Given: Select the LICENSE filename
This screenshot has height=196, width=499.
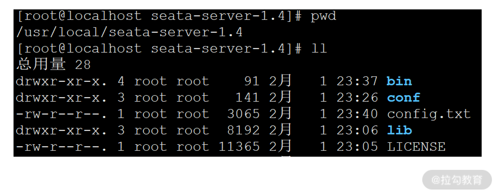Looking at the screenshot, I should point(416,147).
